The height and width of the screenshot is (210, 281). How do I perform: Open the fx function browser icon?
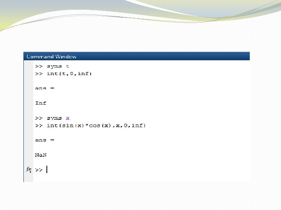[x=29, y=169]
